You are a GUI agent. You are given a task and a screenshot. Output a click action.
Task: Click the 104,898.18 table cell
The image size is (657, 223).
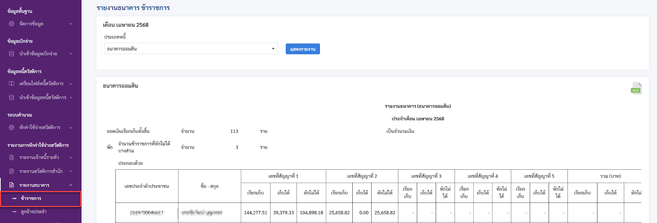click(x=311, y=213)
